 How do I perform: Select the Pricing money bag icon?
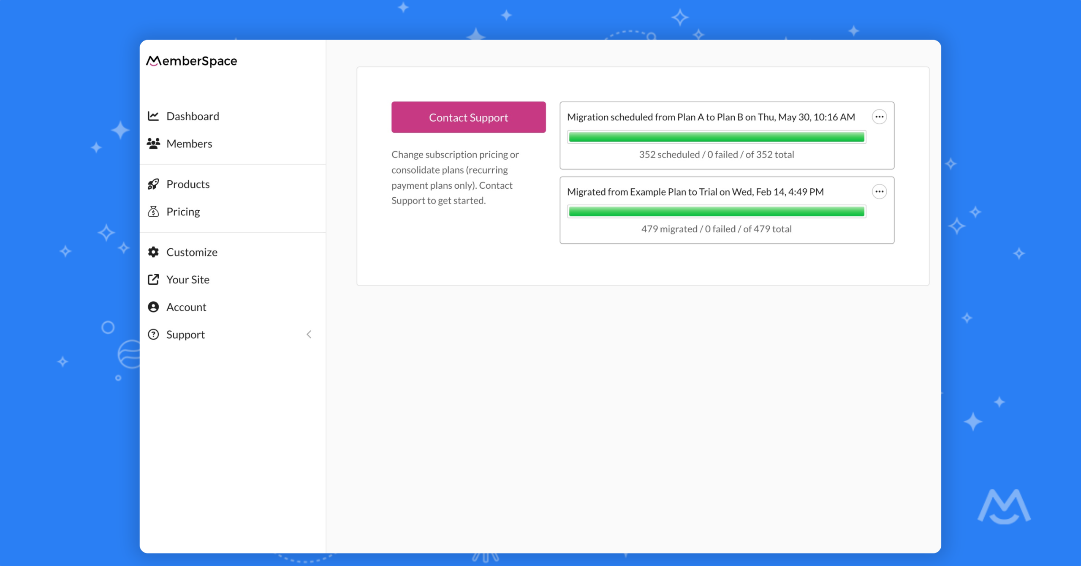click(154, 211)
